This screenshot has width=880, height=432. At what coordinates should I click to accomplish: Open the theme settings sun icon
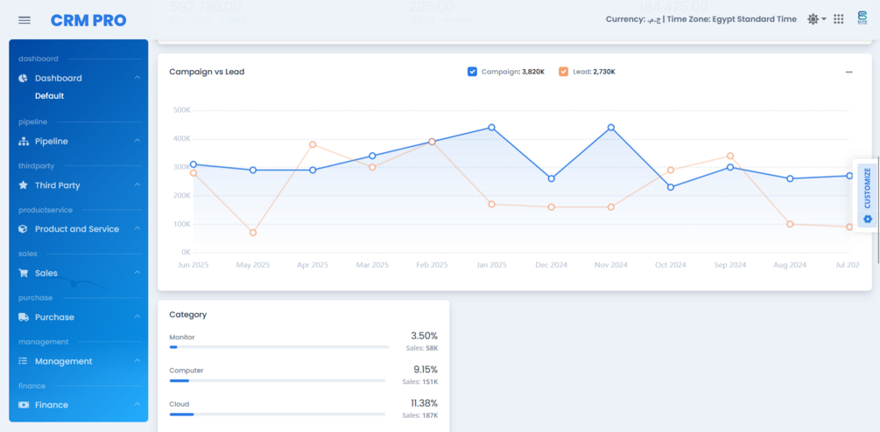[x=813, y=19]
